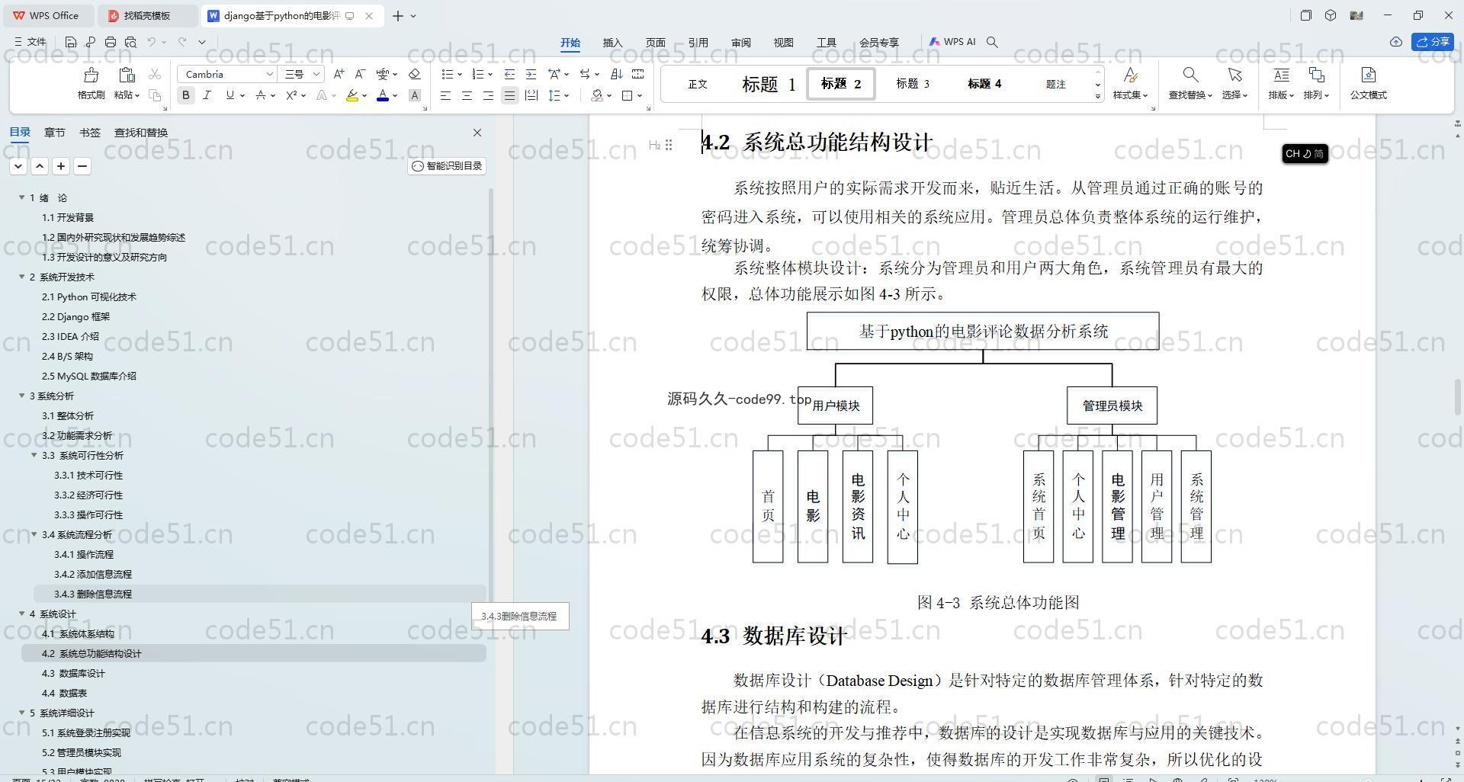Screen dimensions: 1464x782
Task: Toggle bulleted list formatting
Action: coord(448,74)
